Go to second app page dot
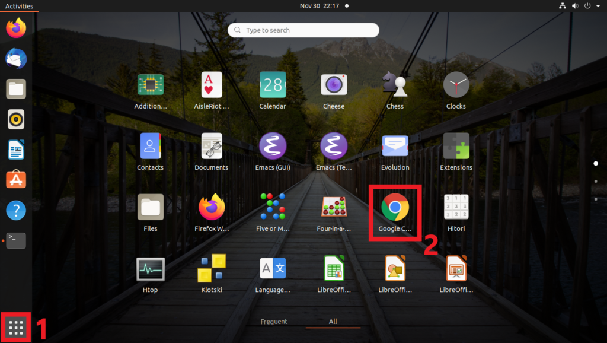The width and height of the screenshot is (607, 343). tap(596, 181)
